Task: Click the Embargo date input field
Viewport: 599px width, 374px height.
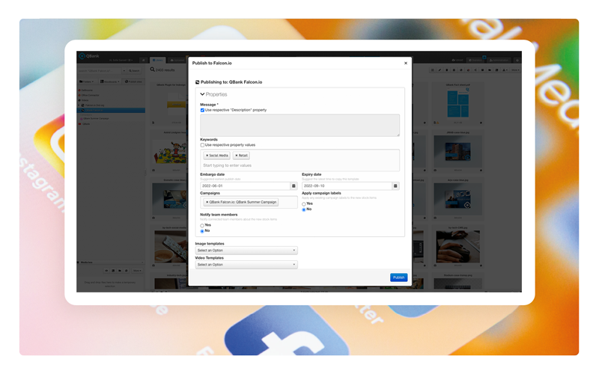Action: pyautogui.click(x=246, y=186)
